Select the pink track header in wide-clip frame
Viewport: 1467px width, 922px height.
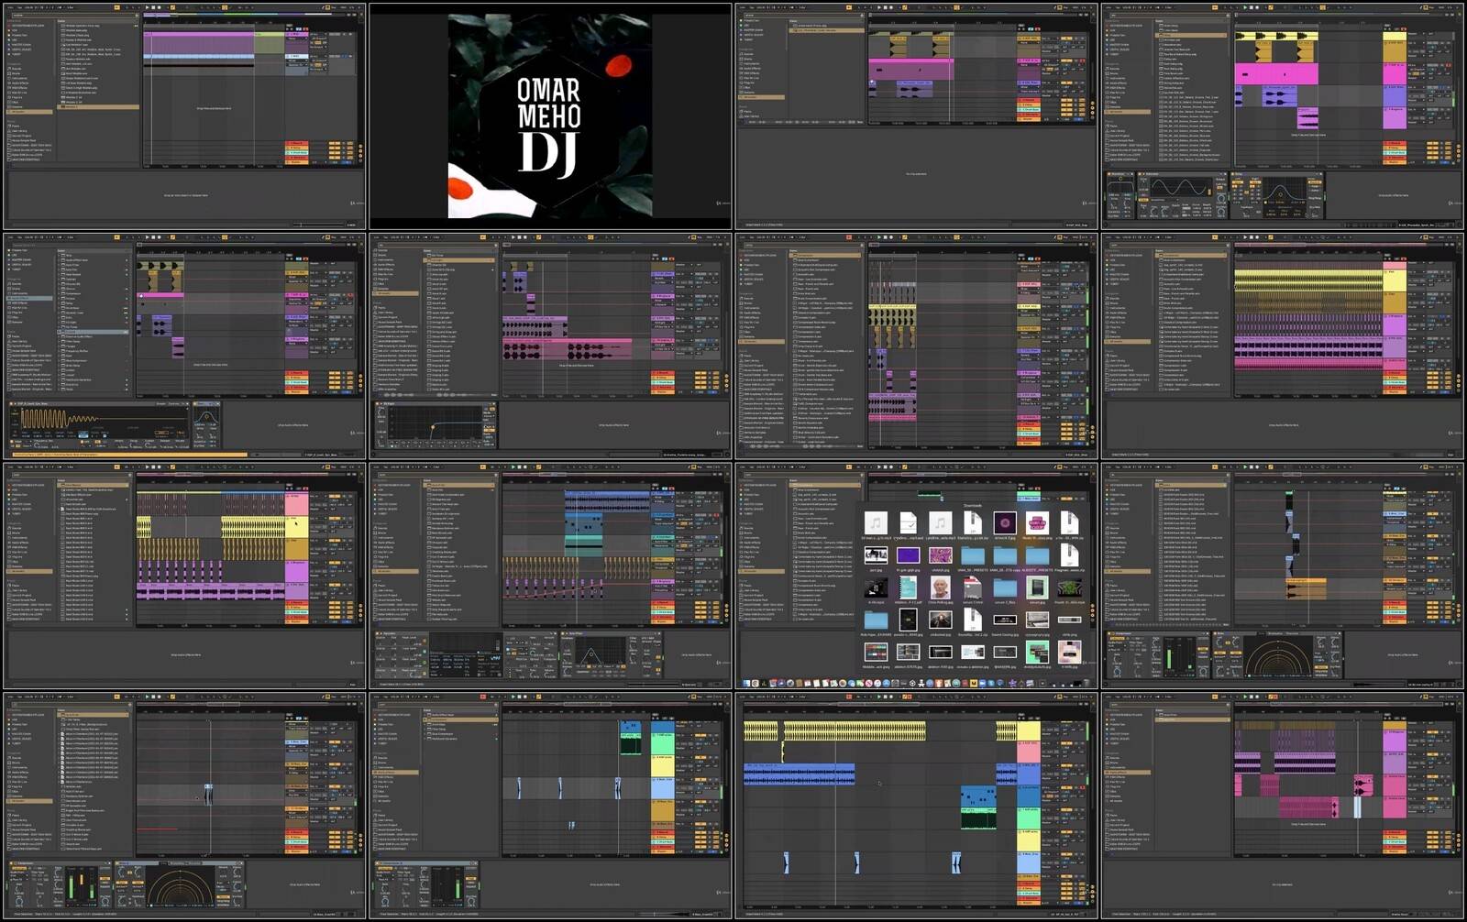[1029, 752]
